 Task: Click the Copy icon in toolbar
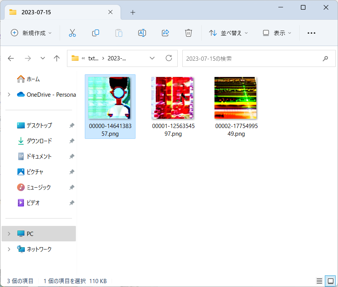pyautogui.click(x=96, y=33)
